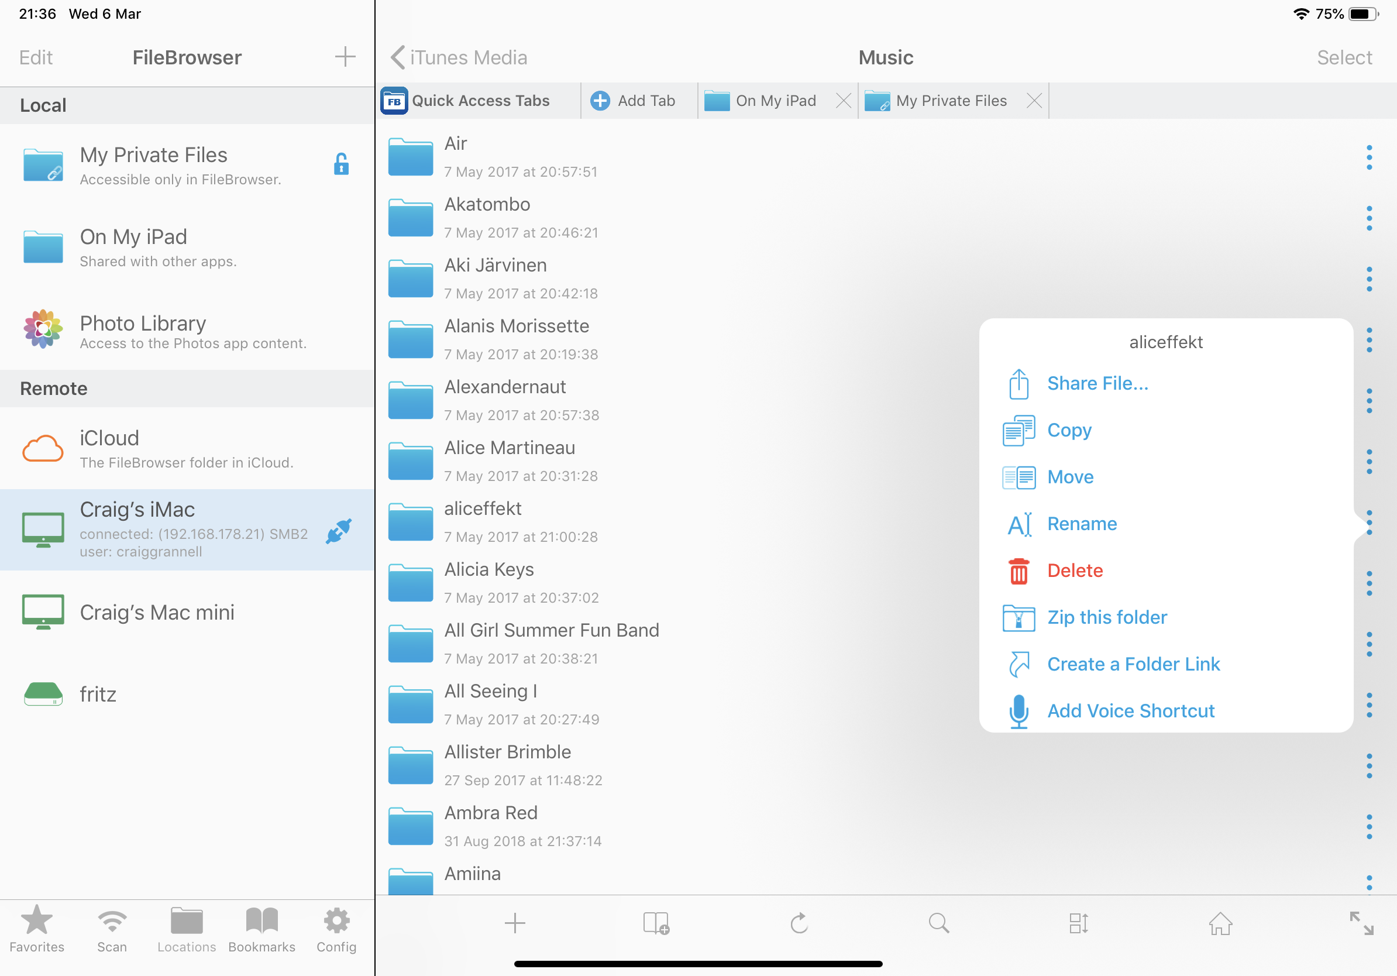This screenshot has height=976, width=1397.
Task: Open the Alanis Morissette options dots
Action: [x=1369, y=339]
